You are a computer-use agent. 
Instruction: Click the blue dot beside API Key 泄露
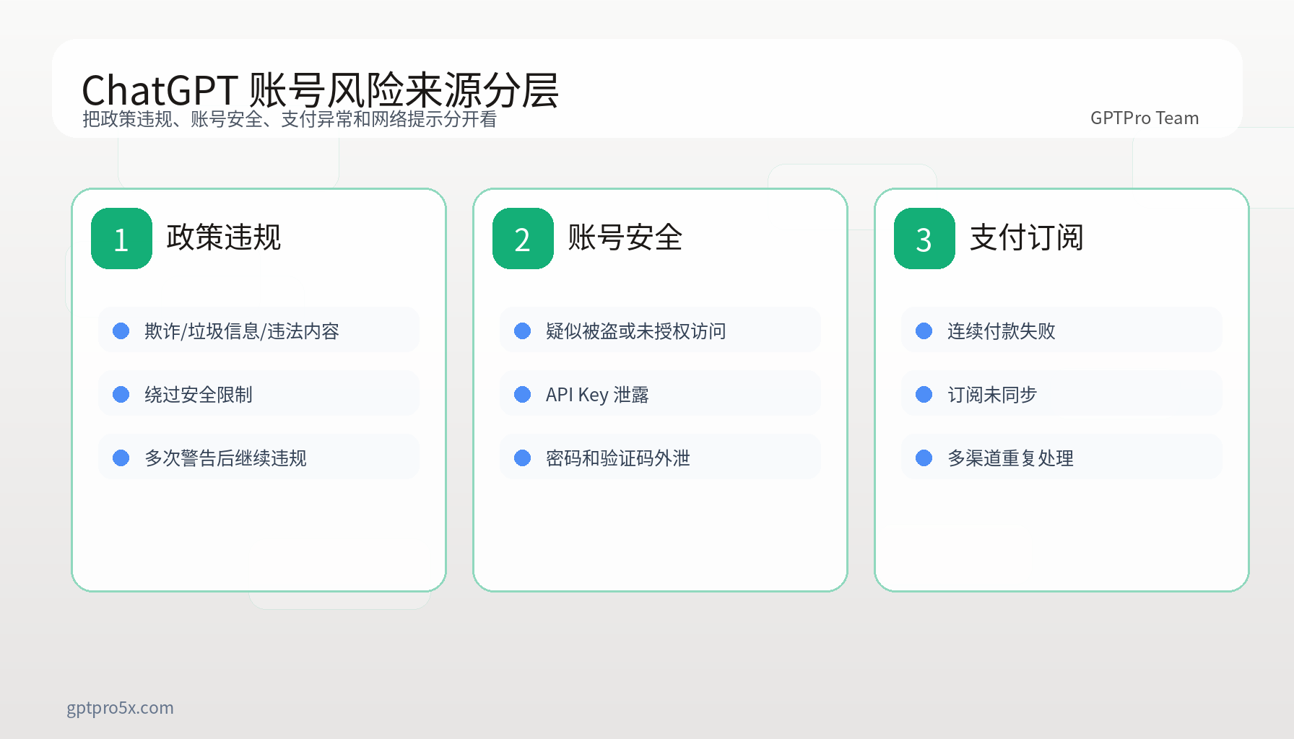tap(523, 394)
